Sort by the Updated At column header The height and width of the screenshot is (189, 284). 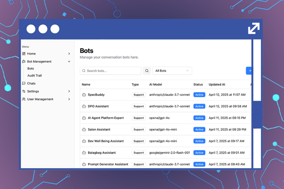217,85
